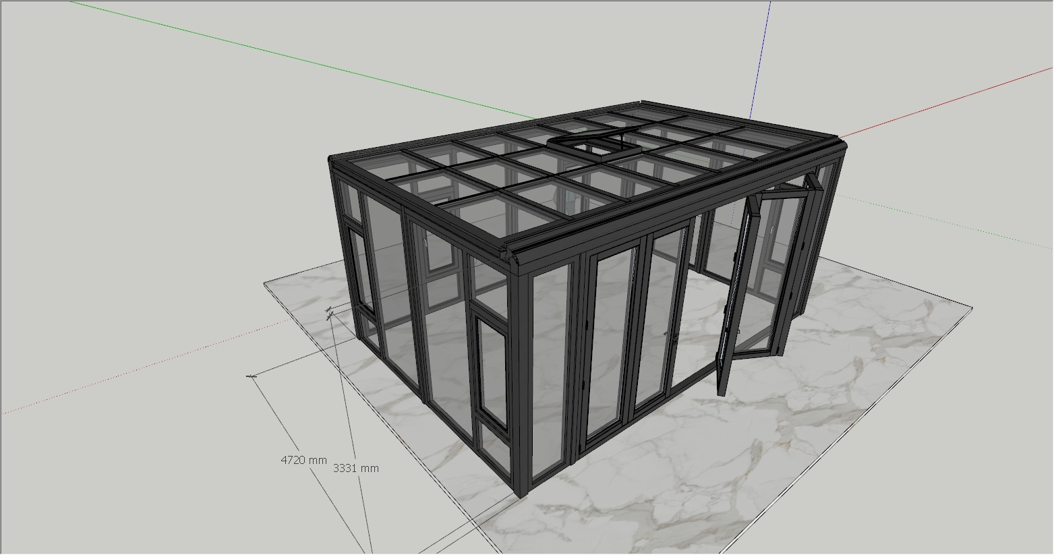Select the front corner post of sunroom

point(520,384)
